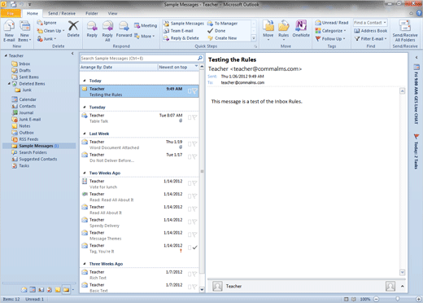Viewport: 423px width, 303px height.
Task: Click Send/Receive All Folders
Action: coord(405,31)
